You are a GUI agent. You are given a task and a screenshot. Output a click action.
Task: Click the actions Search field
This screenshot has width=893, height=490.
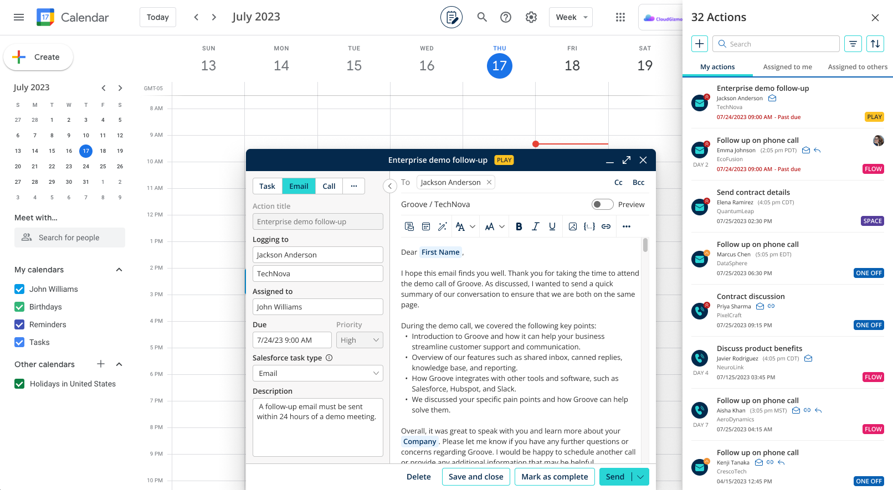pyautogui.click(x=777, y=44)
